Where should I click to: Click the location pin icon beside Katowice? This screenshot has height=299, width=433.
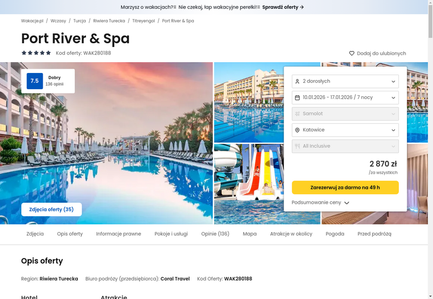point(297,130)
